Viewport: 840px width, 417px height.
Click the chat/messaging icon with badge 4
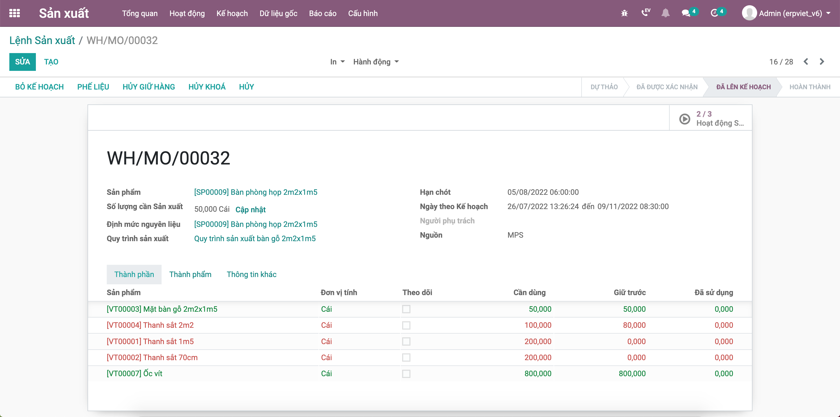tap(688, 13)
